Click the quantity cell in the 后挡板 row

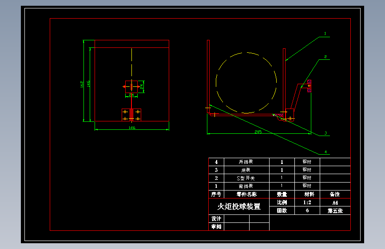[x=282, y=162]
